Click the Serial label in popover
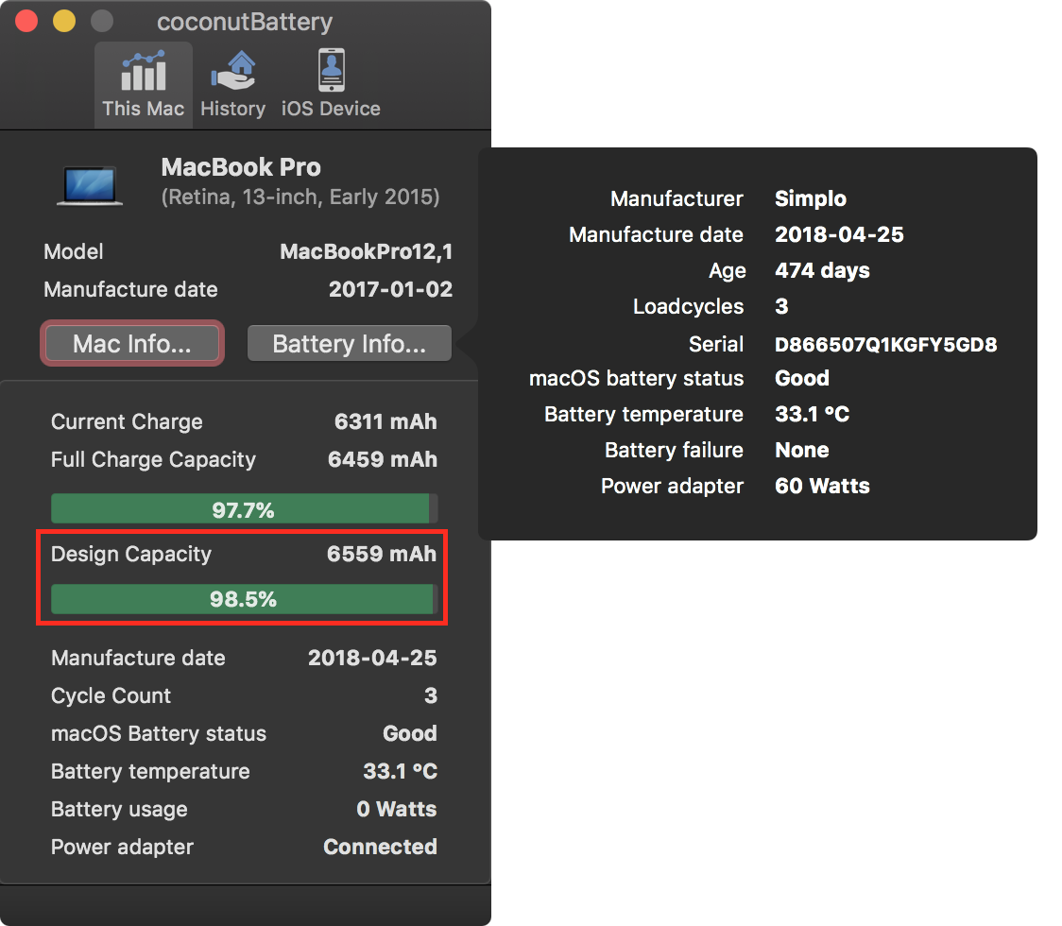Screen dimensions: 1062x926 coord(716,344)
